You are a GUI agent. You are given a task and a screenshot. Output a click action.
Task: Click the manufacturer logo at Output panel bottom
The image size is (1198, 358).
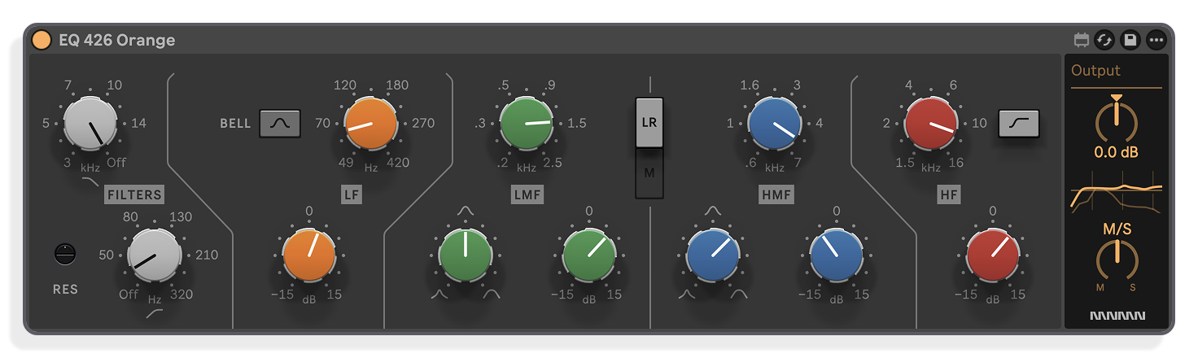click(x=1117, y=316)
